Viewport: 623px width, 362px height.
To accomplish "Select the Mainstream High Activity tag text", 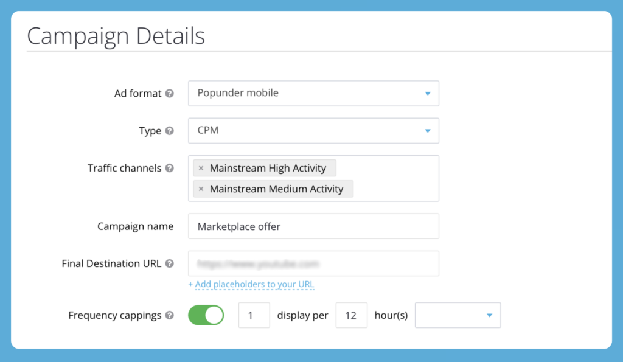I will coord(268,168).
